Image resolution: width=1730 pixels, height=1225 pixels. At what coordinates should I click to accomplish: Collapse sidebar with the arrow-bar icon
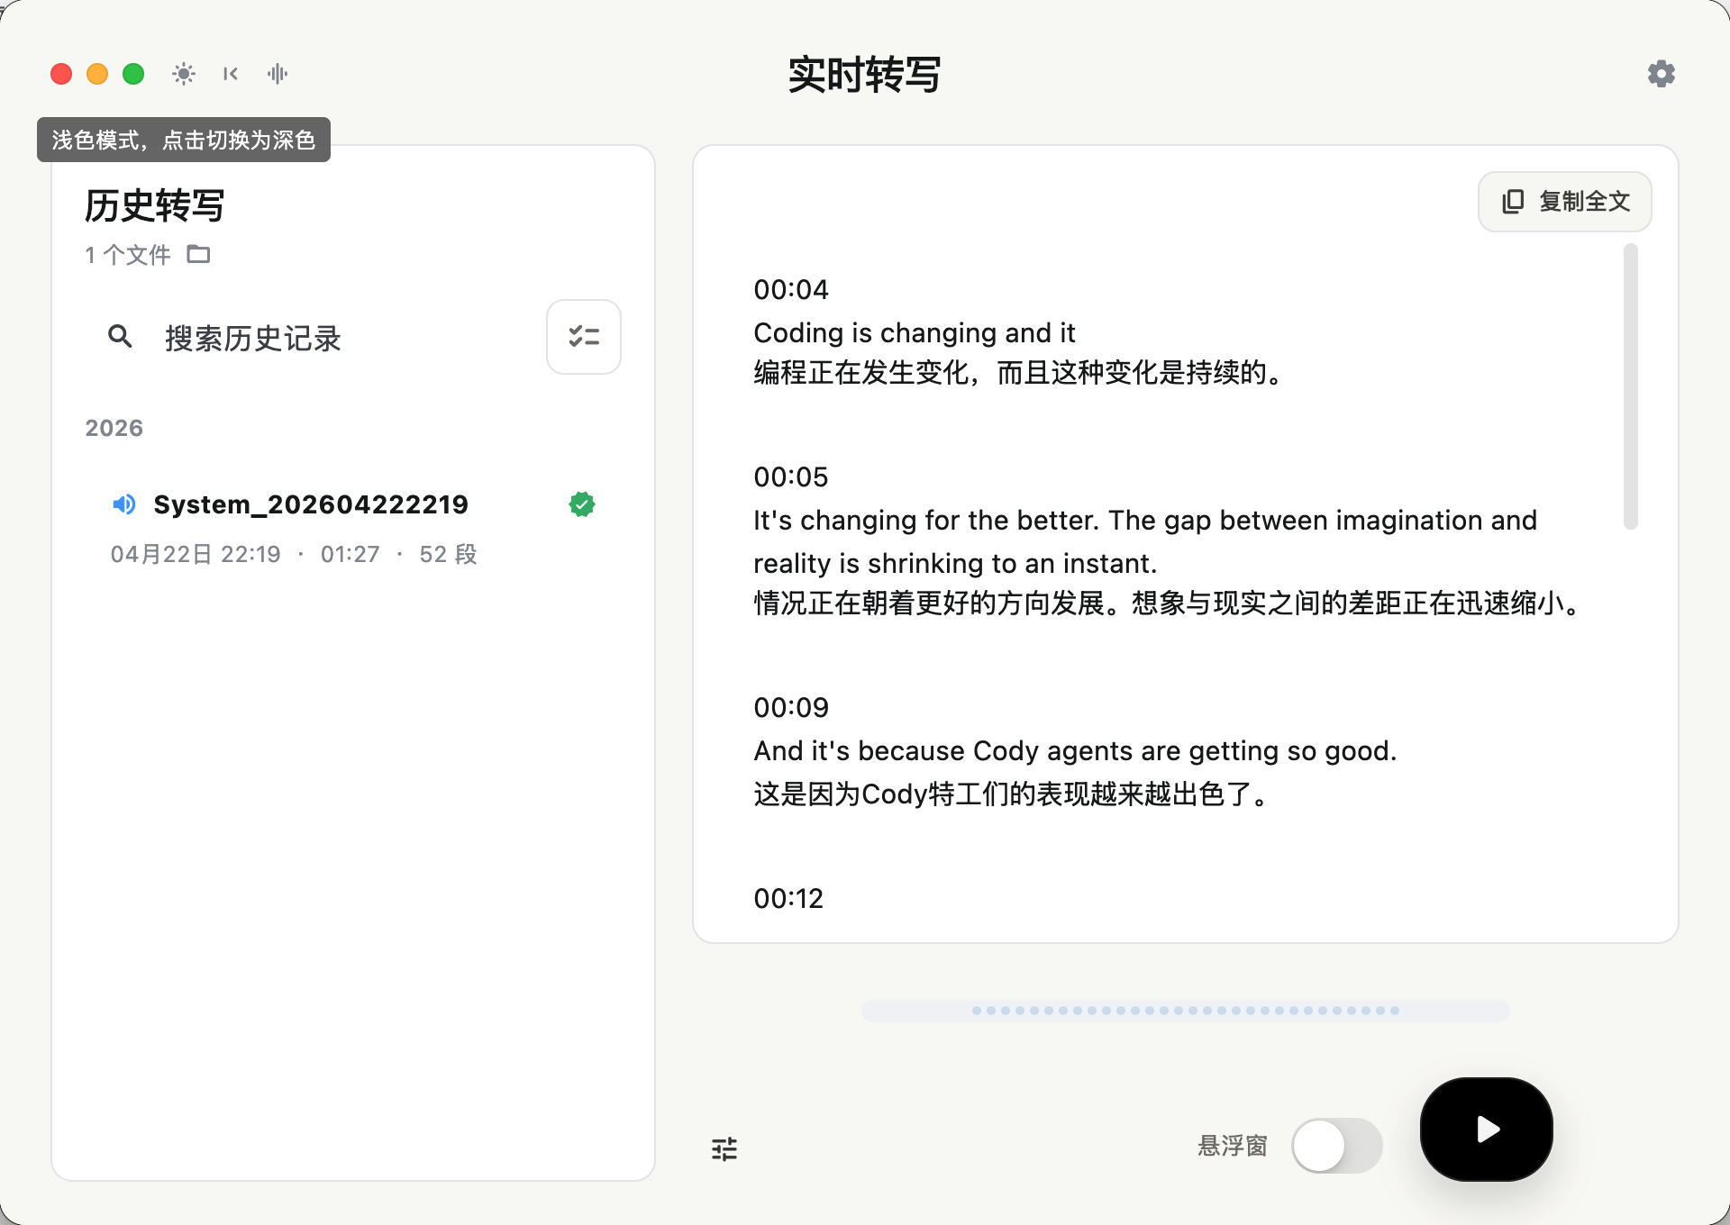(231, 74)
